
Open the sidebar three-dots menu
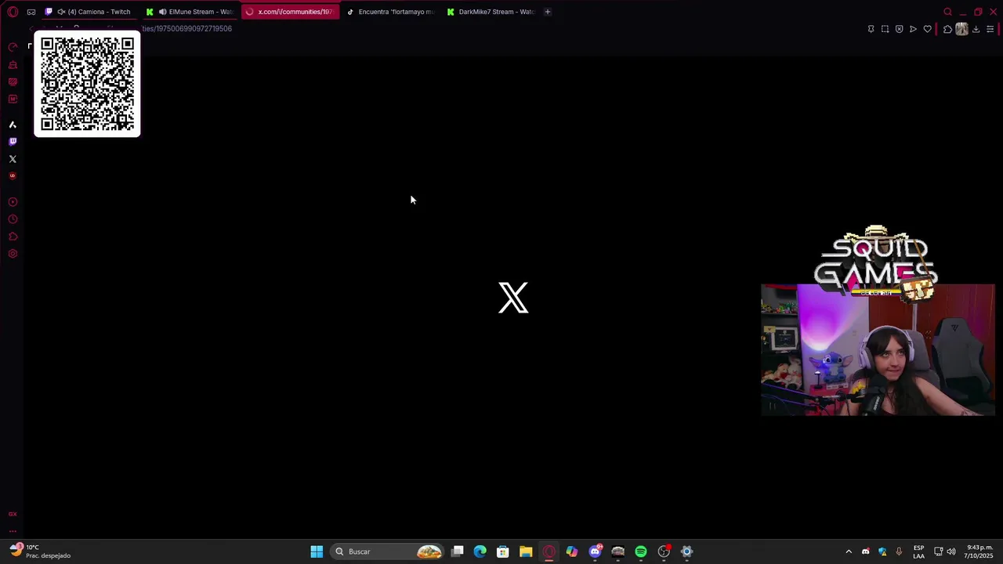pos(13,531)
